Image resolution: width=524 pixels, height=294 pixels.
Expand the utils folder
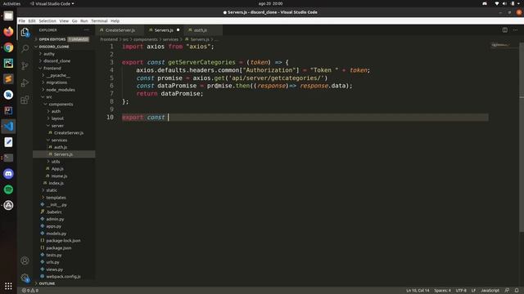(56, 162)
